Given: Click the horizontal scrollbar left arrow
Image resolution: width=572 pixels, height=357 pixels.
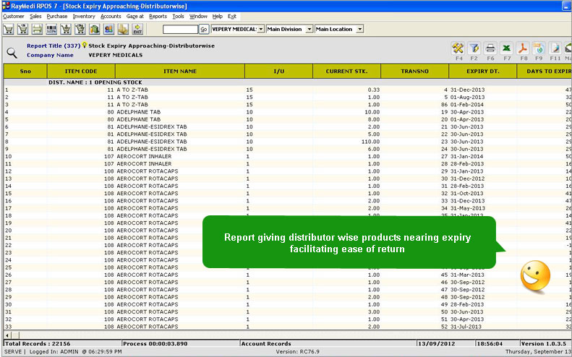Looking at the screenshot, I should tap(8, 335).
